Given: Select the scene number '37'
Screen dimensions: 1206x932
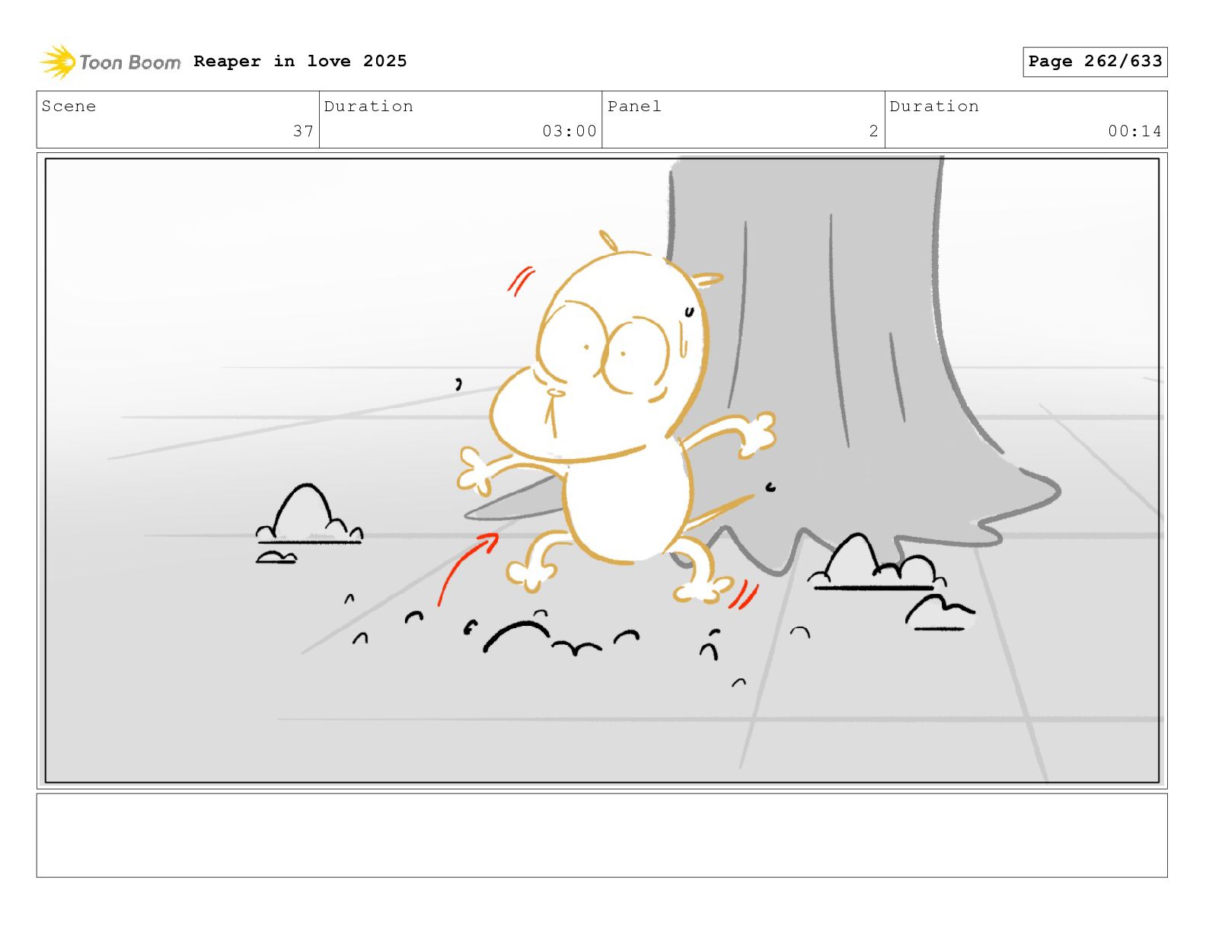Looking at the screenshot, I should (304, 131).
